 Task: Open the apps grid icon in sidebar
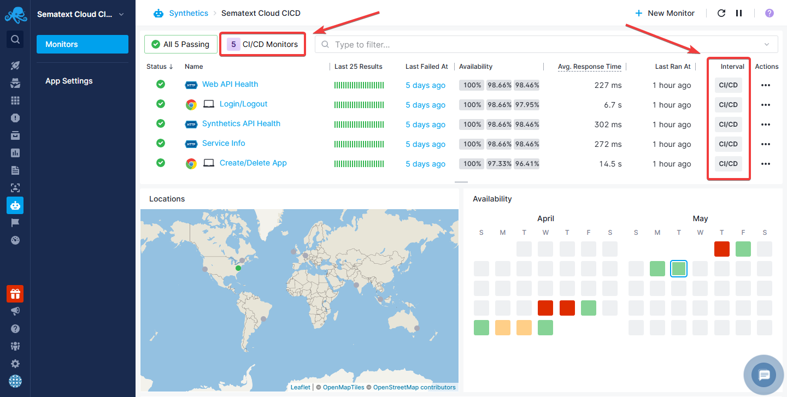[x=15, y=100]
